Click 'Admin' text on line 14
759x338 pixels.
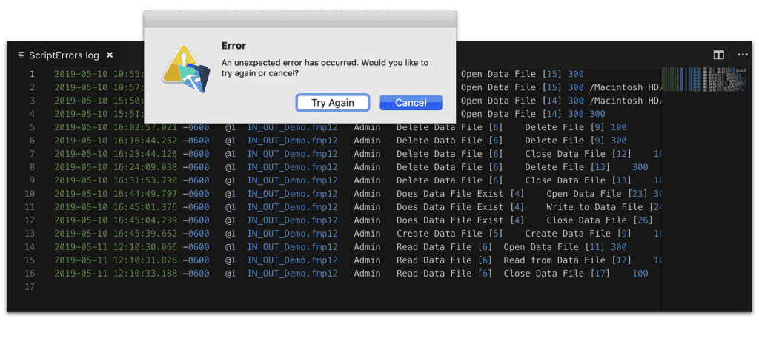pos(367,247)
